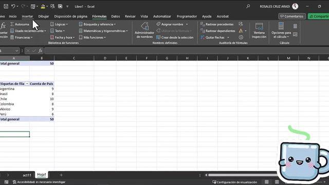Click the cell with Chile
Viewport: 329px width, 185px height.
(15, 99)
